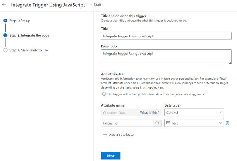Click into the Description text area
Viewport: 237px width, 161px height.
(166, 57)
